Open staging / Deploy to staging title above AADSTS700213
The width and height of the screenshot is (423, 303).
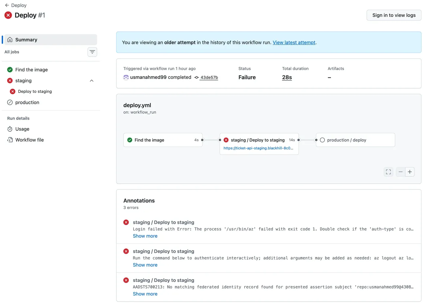tap(163, 280)
